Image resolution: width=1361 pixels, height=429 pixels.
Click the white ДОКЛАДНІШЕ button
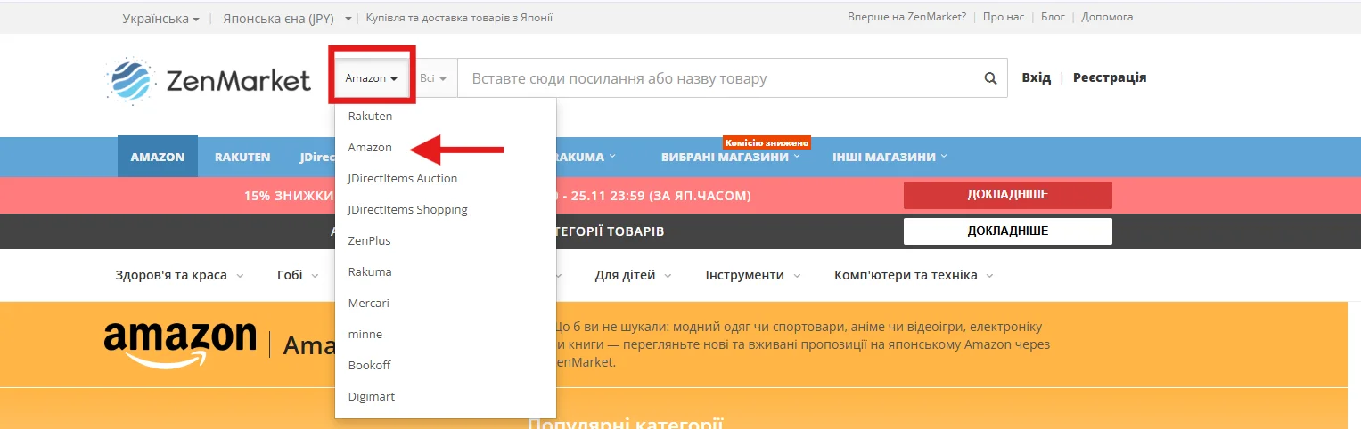pyautogui.click(x=1007, y=231)
